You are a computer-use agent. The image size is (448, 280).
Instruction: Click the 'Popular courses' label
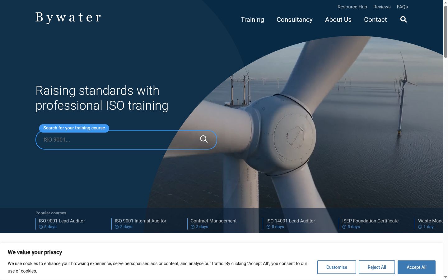pyautogui.click(x=51, y=213)
